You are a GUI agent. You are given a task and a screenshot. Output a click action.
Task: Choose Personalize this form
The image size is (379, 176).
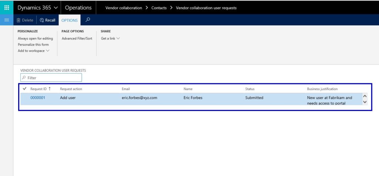point(33,45)
